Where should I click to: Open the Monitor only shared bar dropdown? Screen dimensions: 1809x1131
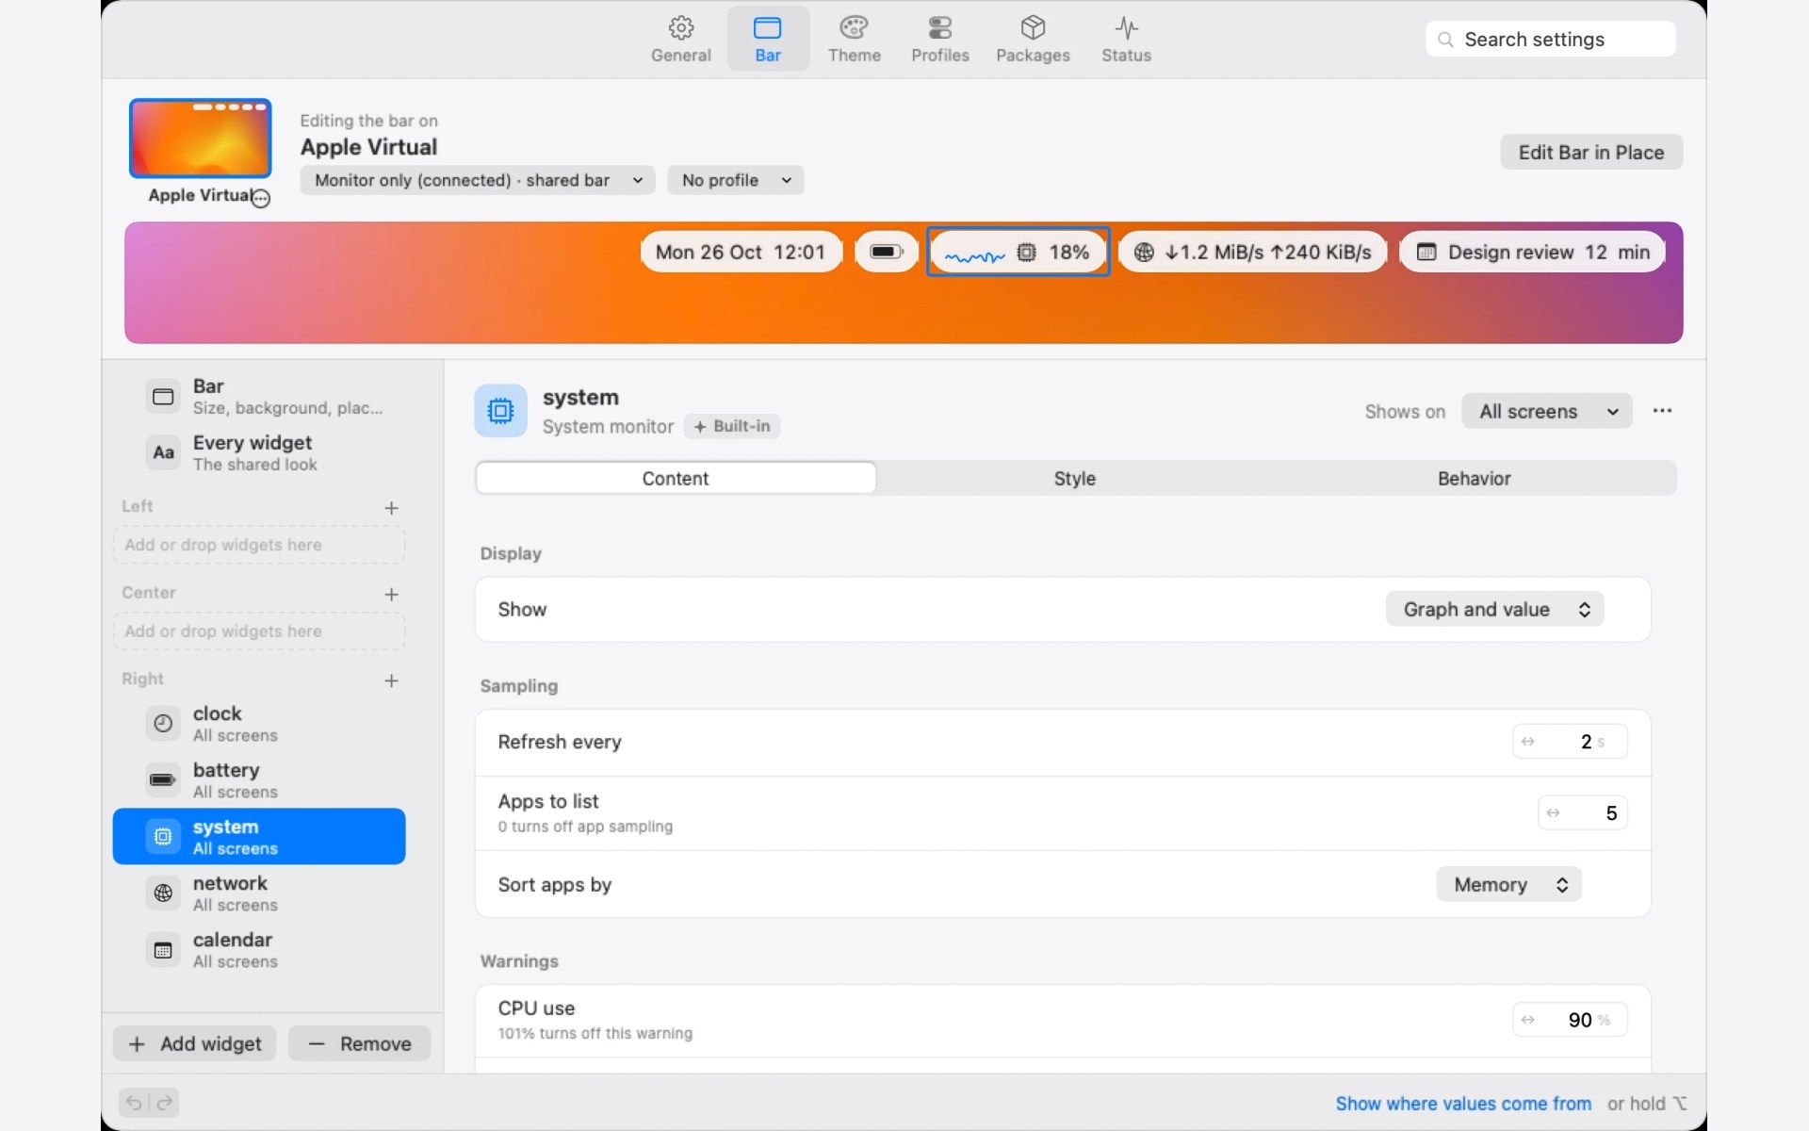478,180
